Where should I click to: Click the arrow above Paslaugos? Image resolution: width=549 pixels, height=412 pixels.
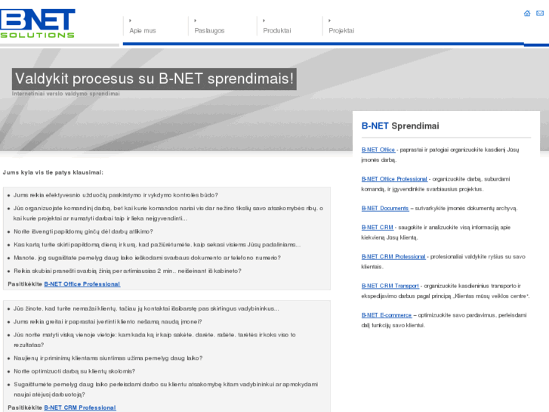pos(196,20)
